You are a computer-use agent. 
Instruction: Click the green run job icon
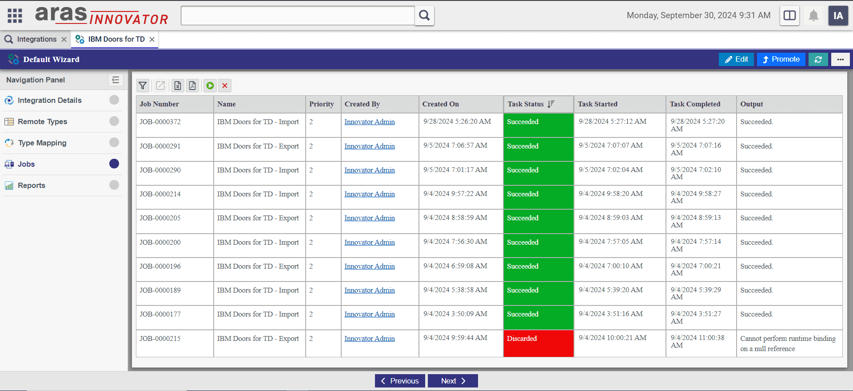(210, 86)
